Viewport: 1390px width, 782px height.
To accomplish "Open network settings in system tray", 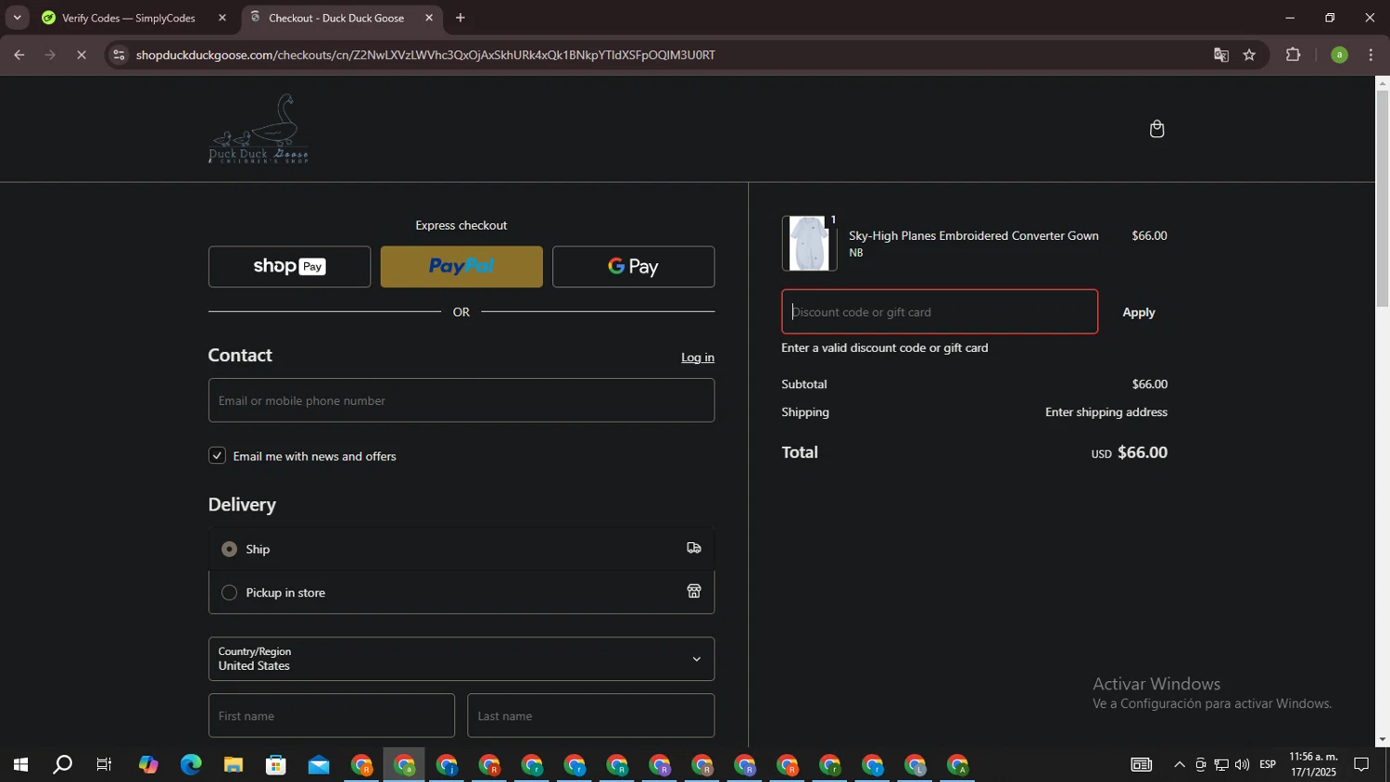I will click(x=1221, y=765).
